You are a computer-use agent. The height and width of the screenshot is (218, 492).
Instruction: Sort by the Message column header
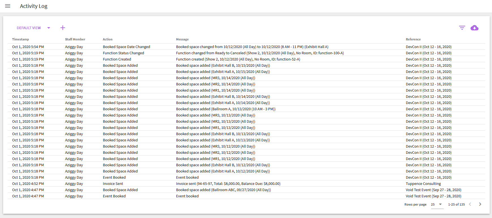pos(182,39)
